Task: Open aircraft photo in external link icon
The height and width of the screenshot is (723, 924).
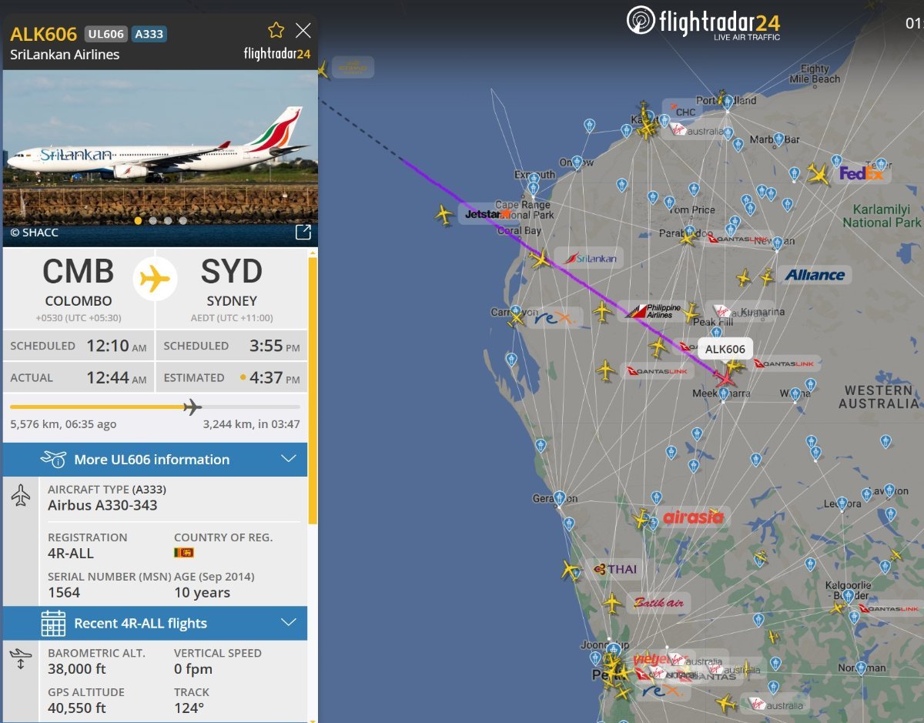Action: 303,232
